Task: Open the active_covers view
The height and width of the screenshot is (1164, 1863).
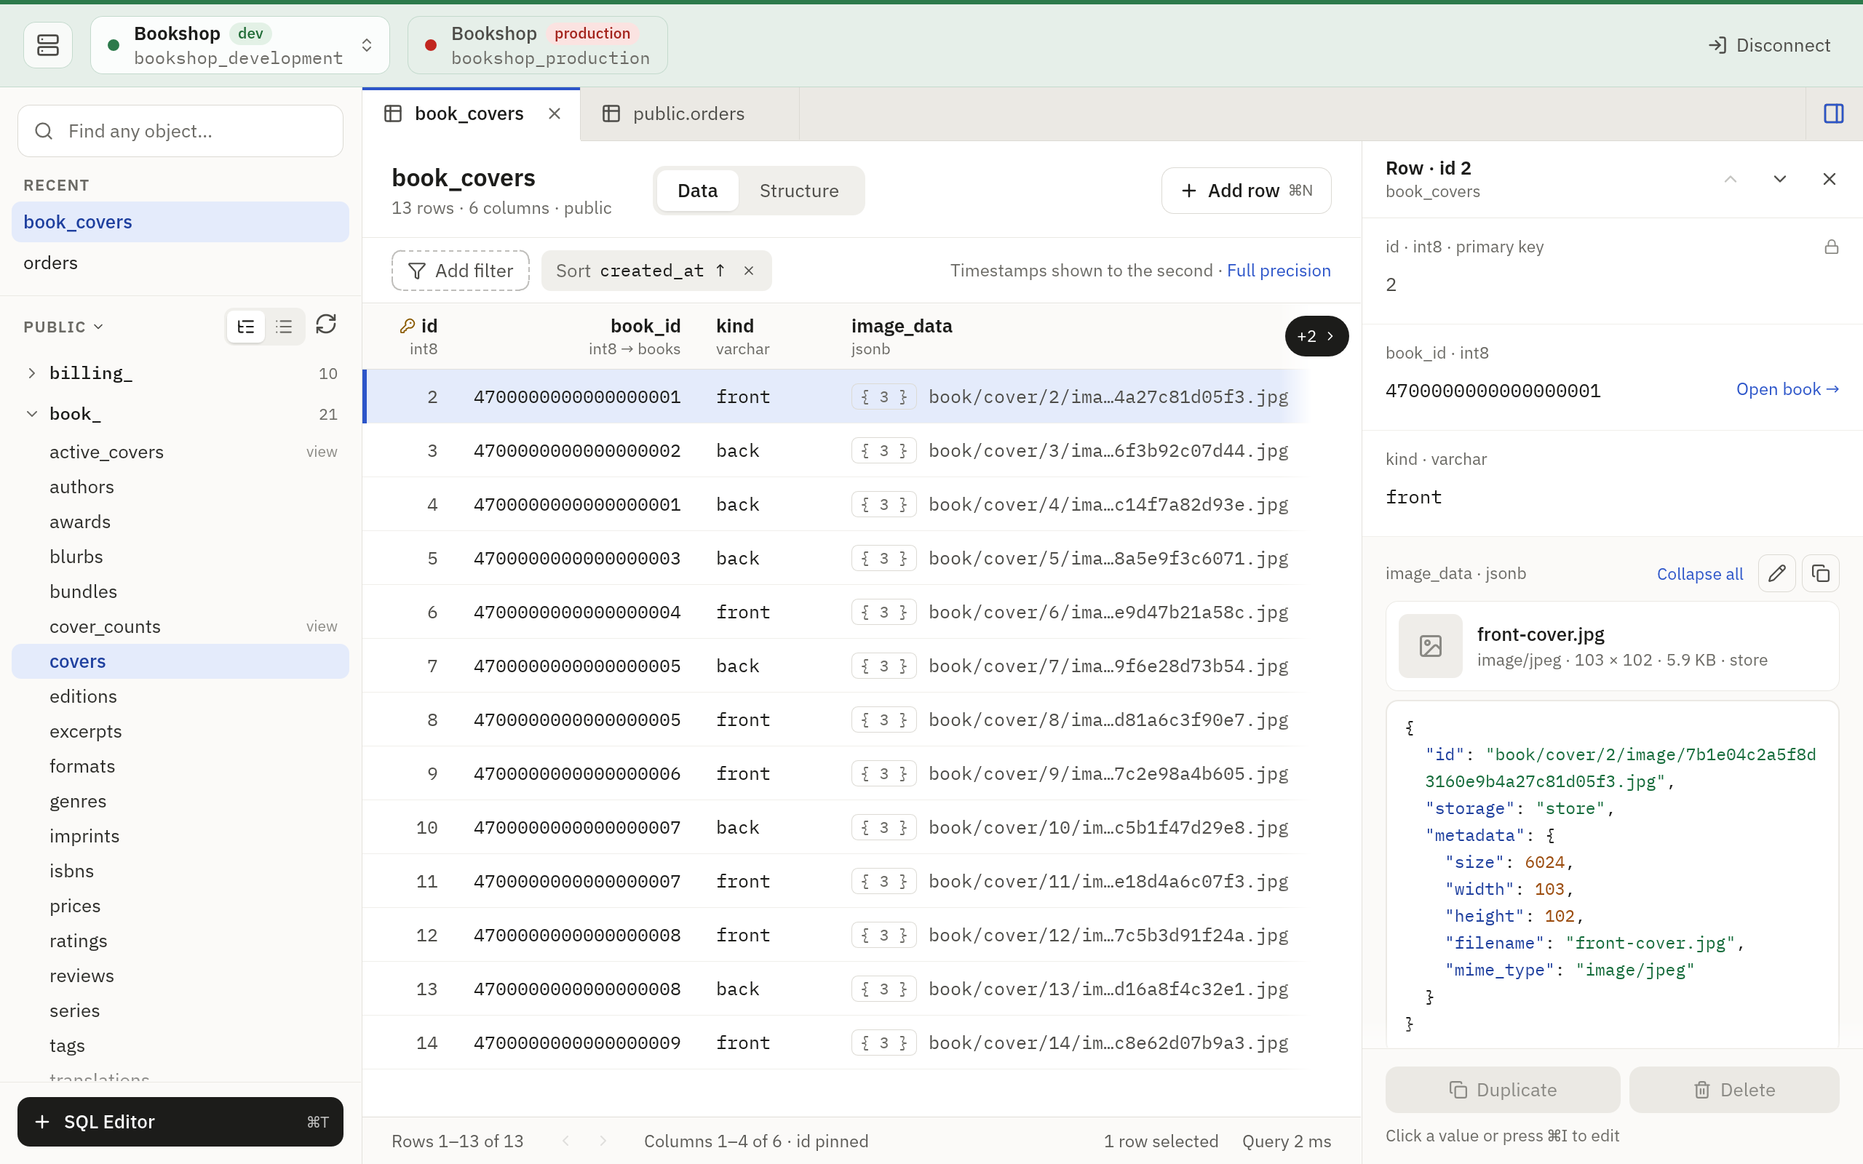Action: tap(180, 452)
